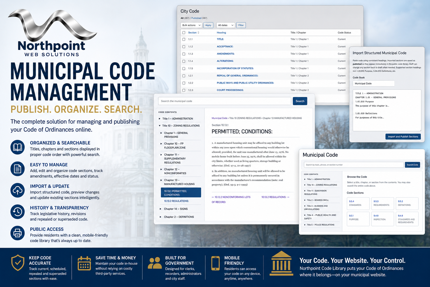The image size is (430, 287).
Task: Click the calendar Save Time & Money icon
Action: (84, 263)
